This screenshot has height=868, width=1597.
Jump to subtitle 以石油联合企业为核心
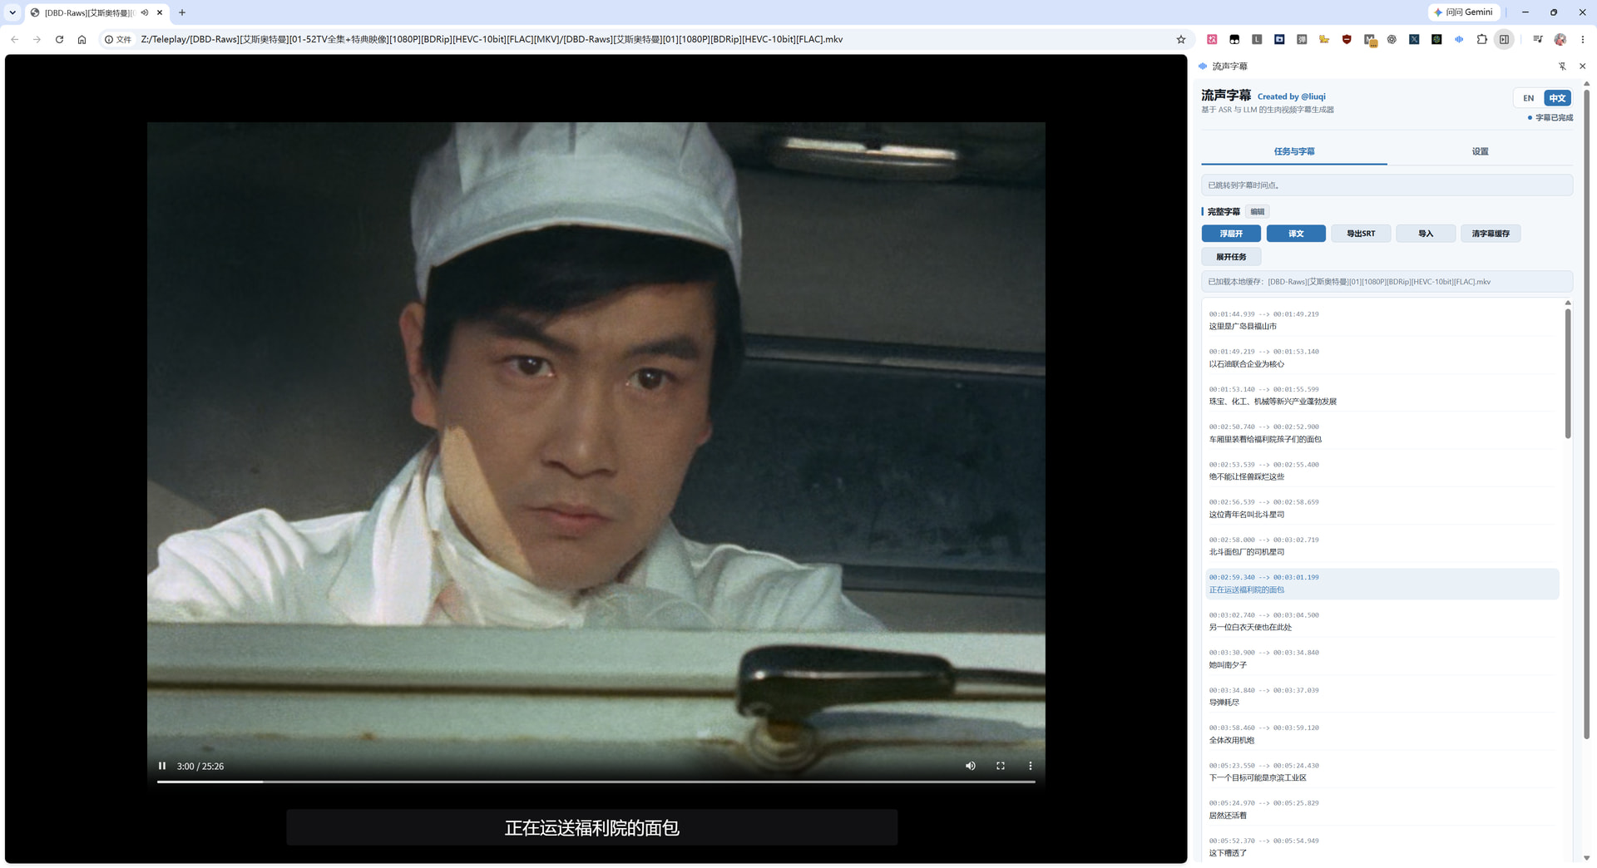[x=1382, y=358]
